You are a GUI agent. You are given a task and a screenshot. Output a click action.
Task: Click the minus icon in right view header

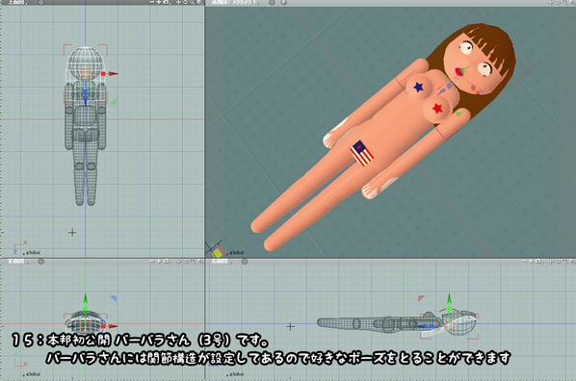[x=525, y=262]
